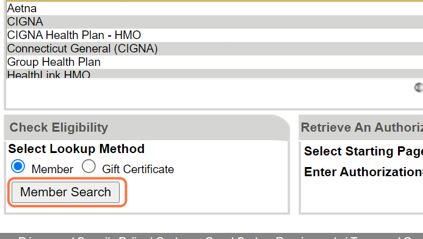Screen dimensions: 423x239
Task: Pick CIGNA Health Plan - HMO entry
Action: click(215, 35)
